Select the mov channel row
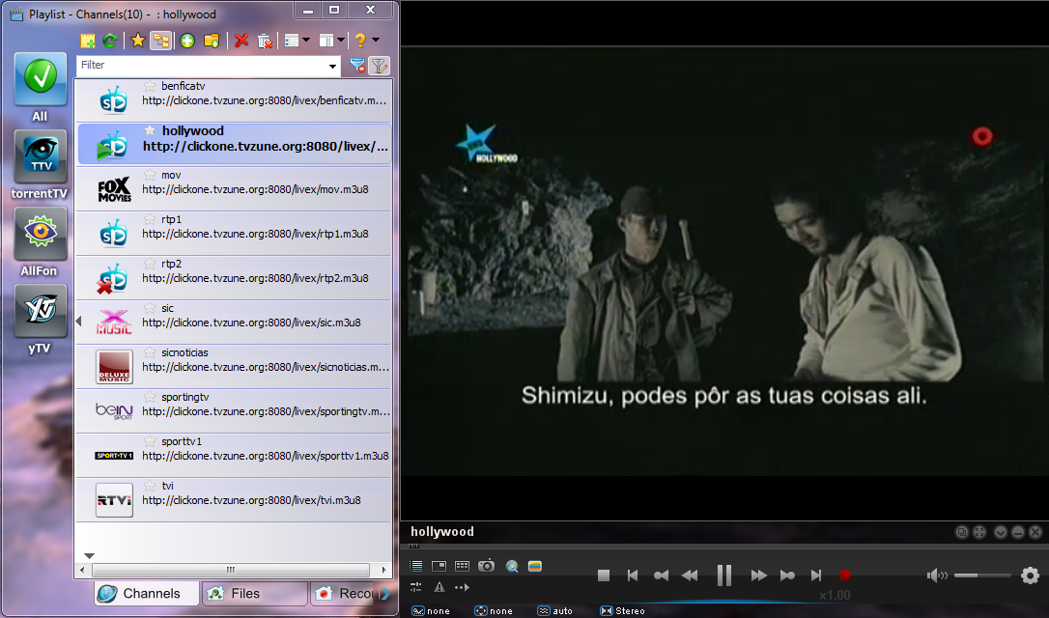Viewport: 1049px width, 618px height. click(x=234, y=189)
